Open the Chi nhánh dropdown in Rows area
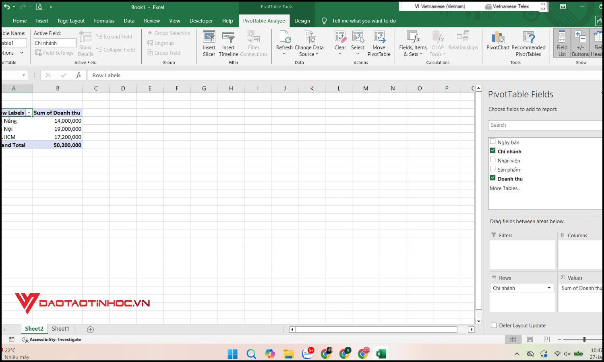Image resolution: width=604 pixels, height=362 pixels. point(549,288)
